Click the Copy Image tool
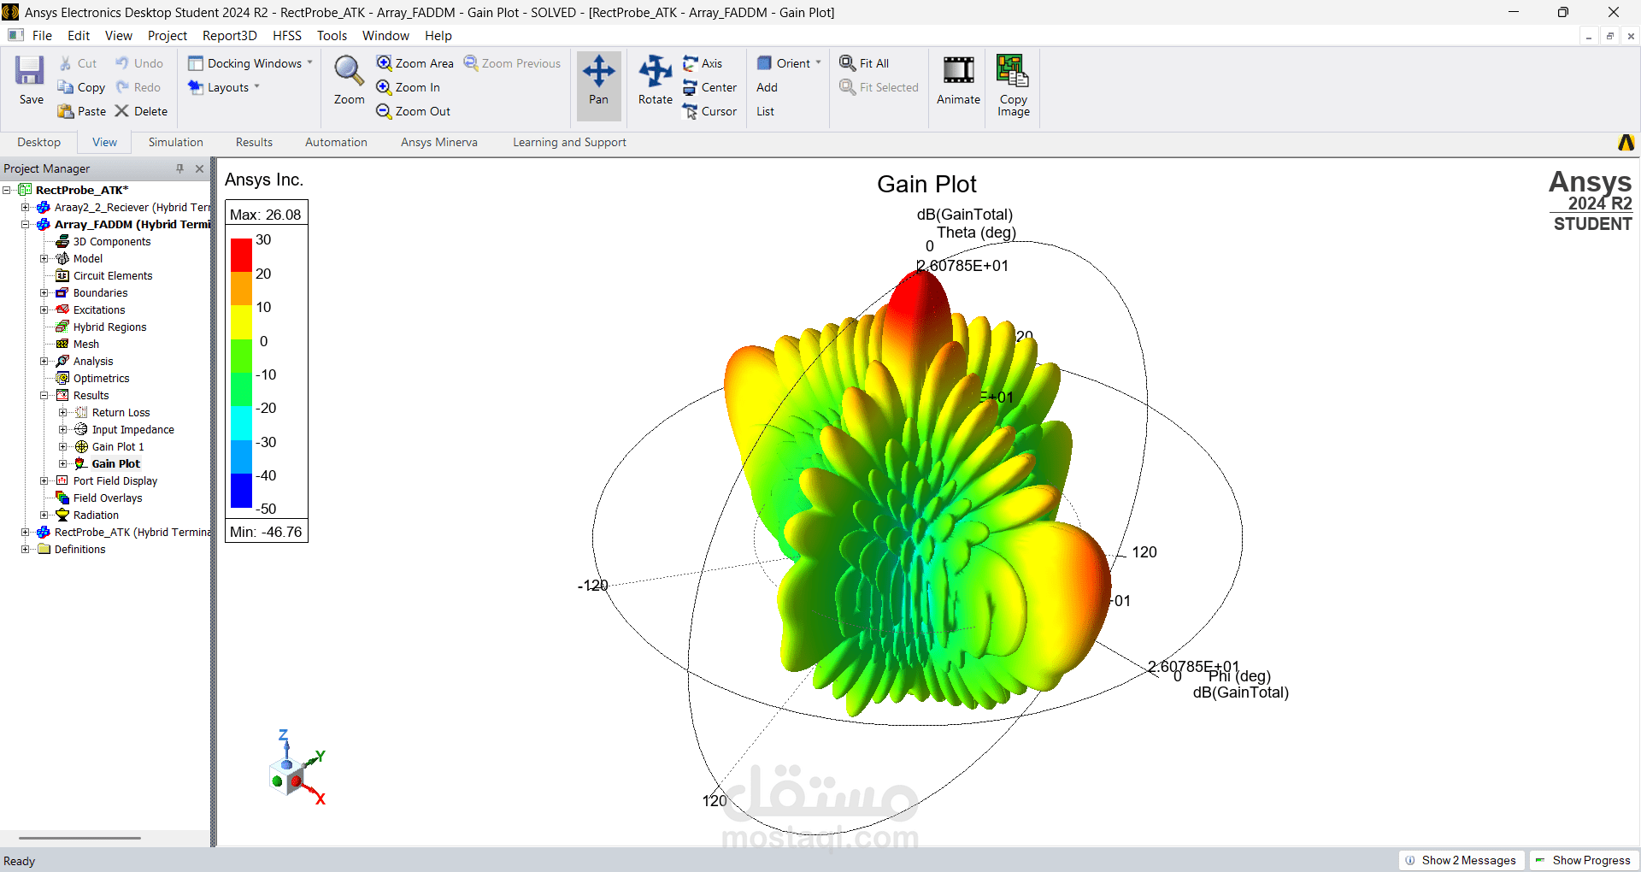The image size is (1641, 872). tap(1012, 85)
